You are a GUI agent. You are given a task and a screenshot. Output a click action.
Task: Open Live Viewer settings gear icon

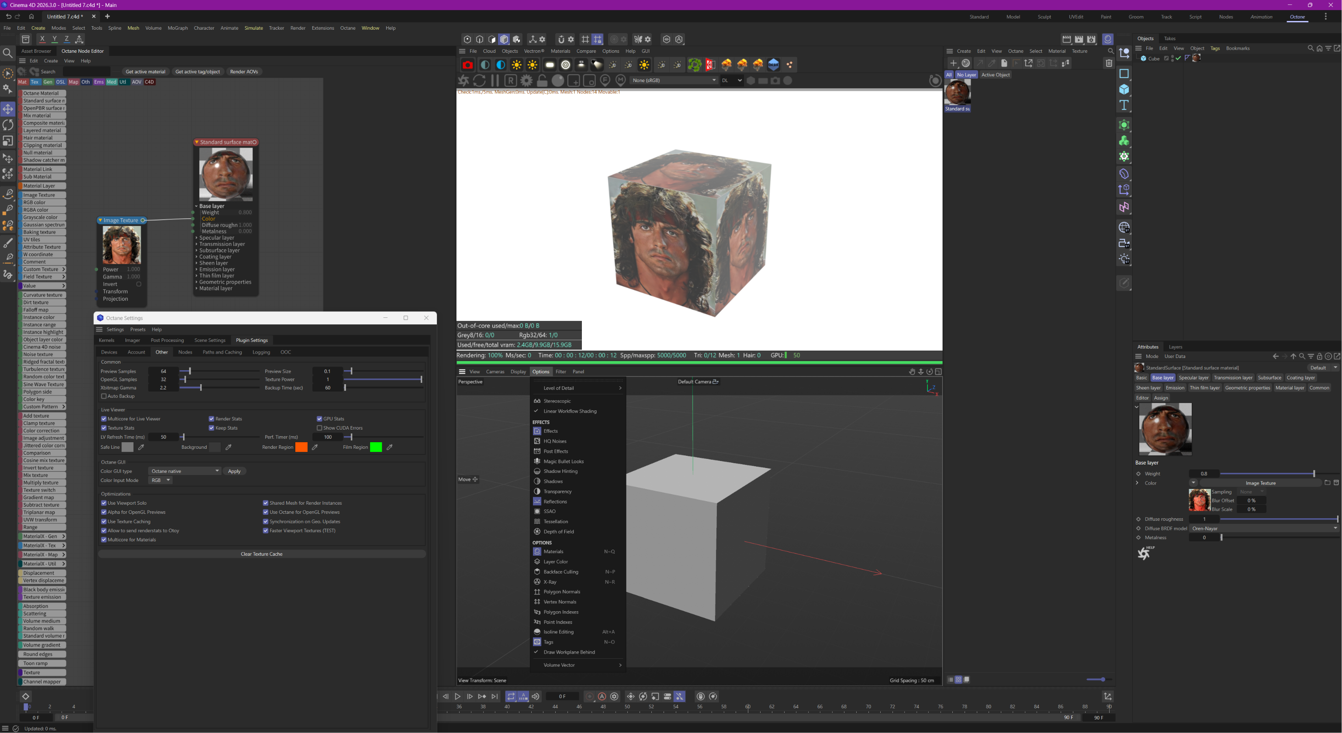pos(526,81)
